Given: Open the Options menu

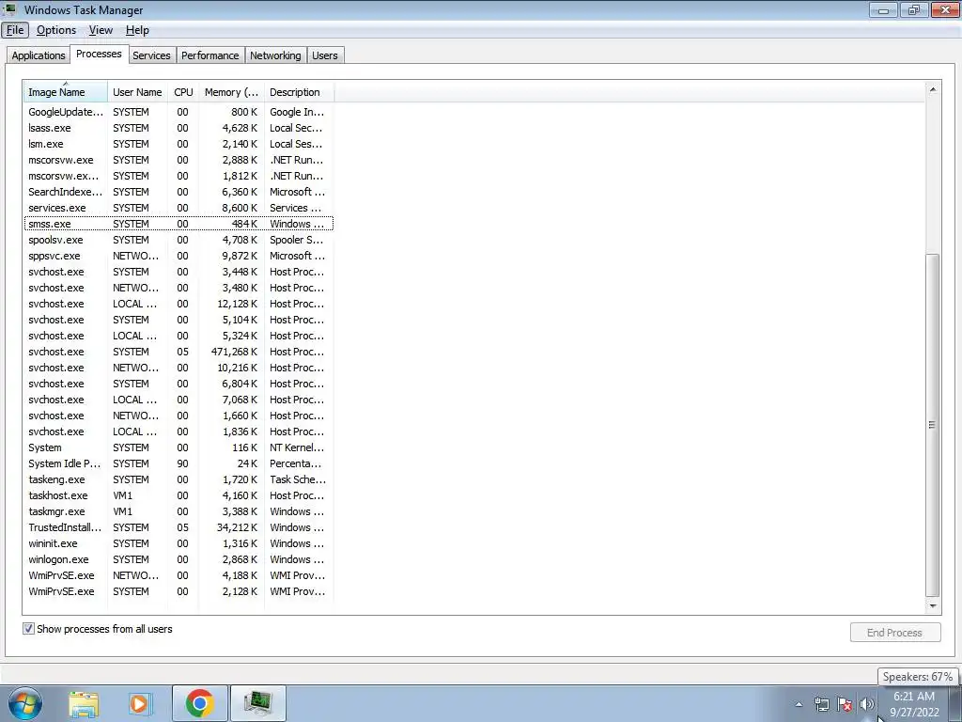Looking at the screenshot, I should click(x=56, y=30).
